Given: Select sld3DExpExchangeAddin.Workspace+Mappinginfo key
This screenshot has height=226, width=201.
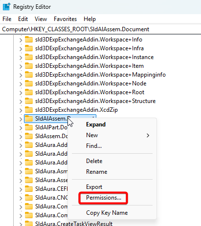Looking at the screenshot, I should click(100, 75).
